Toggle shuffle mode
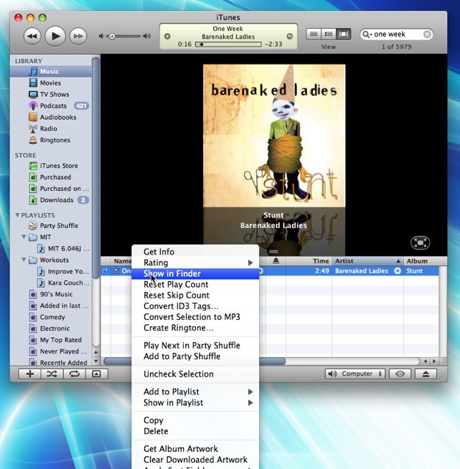 click(x=52, y=374)
